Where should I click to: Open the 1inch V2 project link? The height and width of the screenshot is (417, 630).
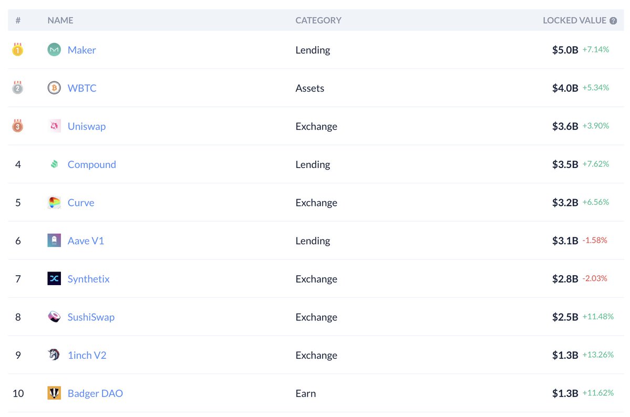[87, 355]
